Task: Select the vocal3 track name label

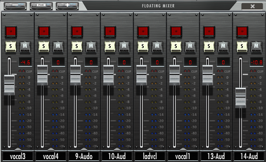Action: pos(18,156)
